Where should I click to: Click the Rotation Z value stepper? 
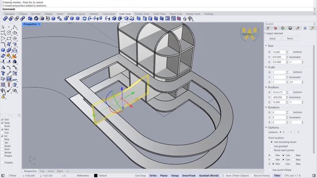(x=287, y=122)
